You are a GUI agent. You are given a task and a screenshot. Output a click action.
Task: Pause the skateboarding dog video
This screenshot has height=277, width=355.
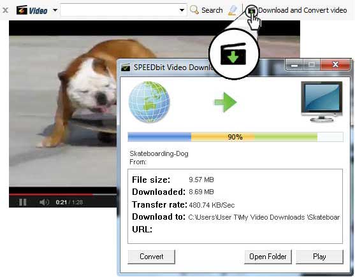(x=23, y=202)
